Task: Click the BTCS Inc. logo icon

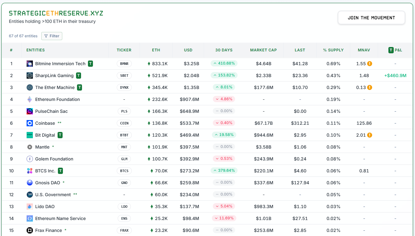Action: [30, 171]
